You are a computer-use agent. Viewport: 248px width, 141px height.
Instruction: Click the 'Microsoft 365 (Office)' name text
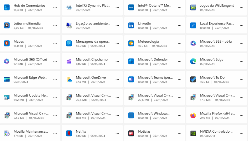30,59
